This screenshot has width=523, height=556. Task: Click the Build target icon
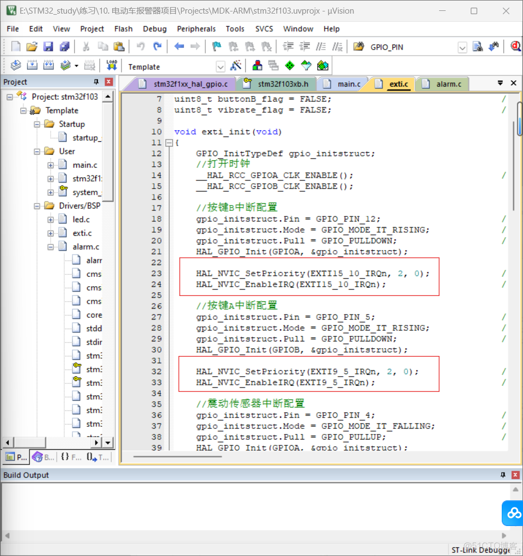32,66
